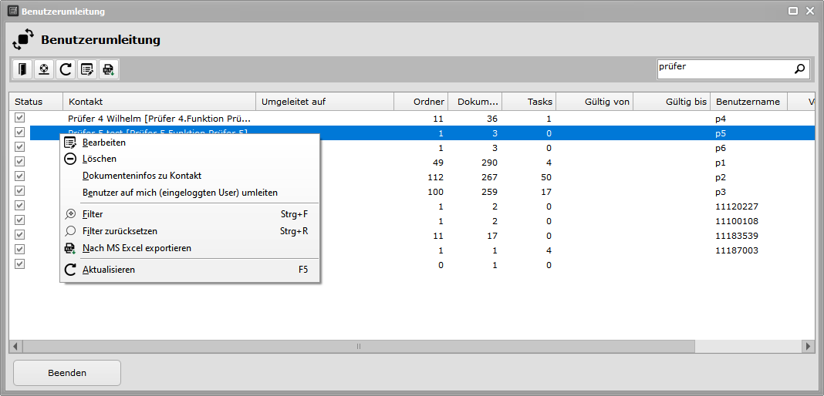The height and width of the screenshot is (396, 824).
Task: Click the Tasks value '50'
Action: pos(546,177)
